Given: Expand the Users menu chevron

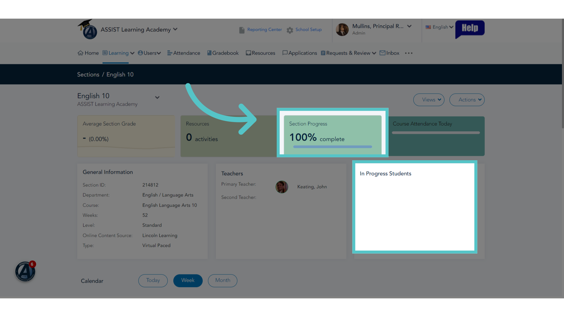Looking at the screenshot, I should tap(159, 53).
